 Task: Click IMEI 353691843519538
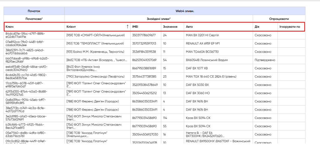pos(144,52)
